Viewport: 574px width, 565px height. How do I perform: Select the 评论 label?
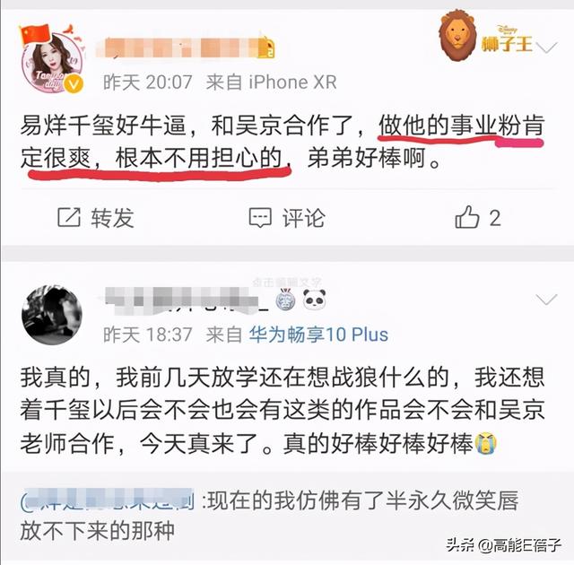(303, 218)
